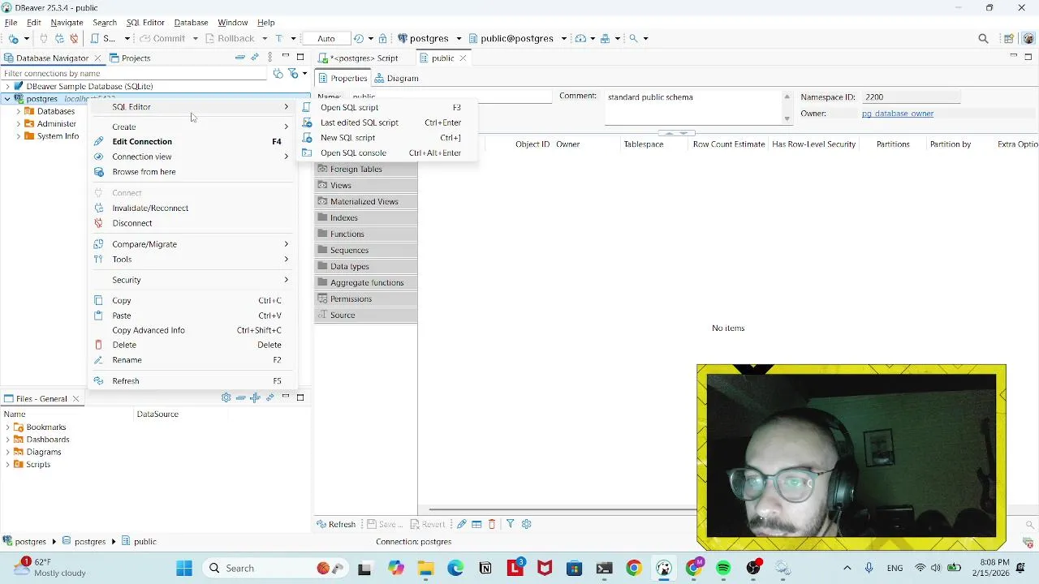Click the Windows Start button
Screen dimensions: 1039x584
184,568
